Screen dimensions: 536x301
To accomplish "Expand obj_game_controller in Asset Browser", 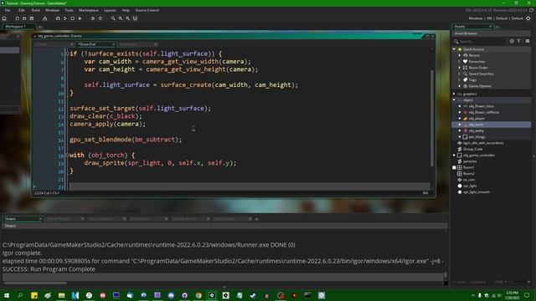I will point(454,156).
